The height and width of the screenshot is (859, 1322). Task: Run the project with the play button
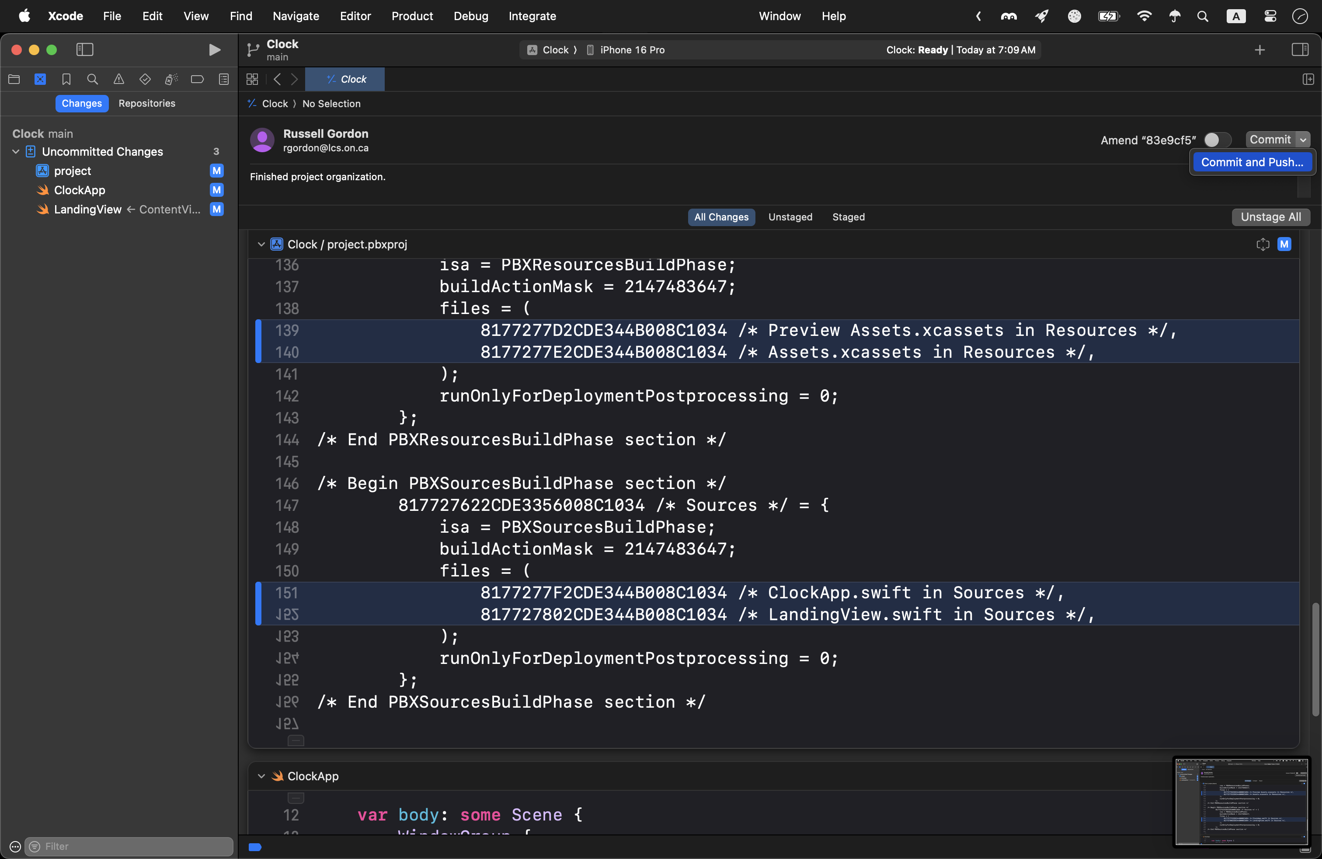[x=214, y=50]
